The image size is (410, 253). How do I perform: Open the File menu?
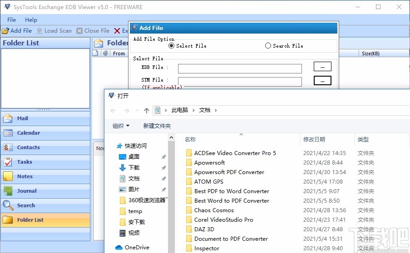point(11,20)
